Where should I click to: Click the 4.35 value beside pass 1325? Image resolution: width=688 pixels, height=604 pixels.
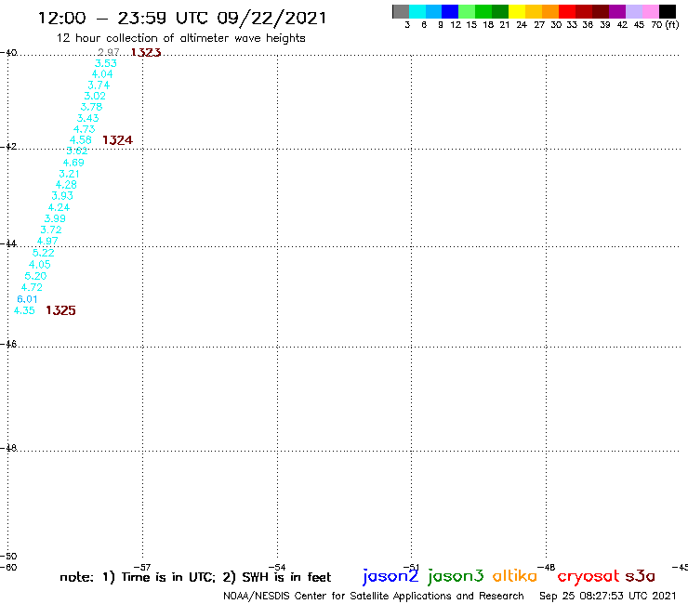(x=24, y=310)
